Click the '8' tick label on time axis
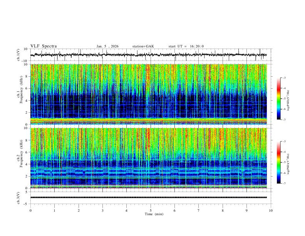Screen dimensions: 305x236 pyautogui.click(x=223, y=211)
